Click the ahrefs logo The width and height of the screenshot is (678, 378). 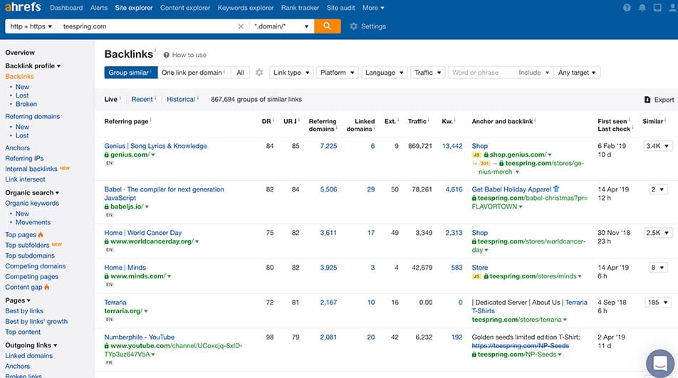pyautogui.click(x=23, y=7)
